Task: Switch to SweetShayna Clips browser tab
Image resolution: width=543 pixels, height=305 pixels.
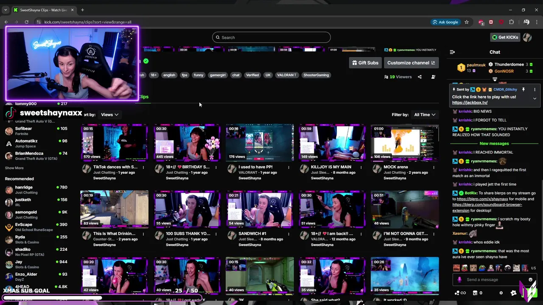Action: point(43,10)
